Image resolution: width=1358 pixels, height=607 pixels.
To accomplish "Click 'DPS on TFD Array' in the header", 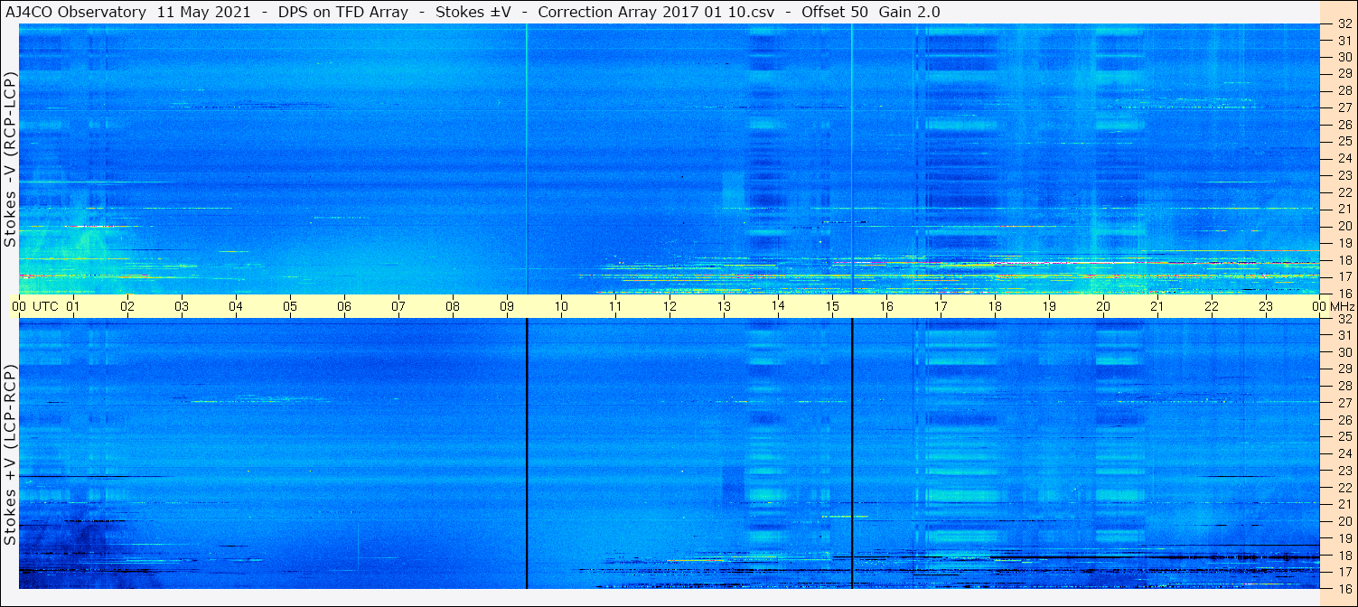I will (x=344, y=12).
